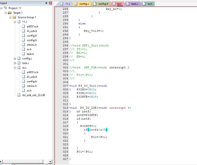197x165 pixels.
Task: Select task.c label in project tree
Action: pos(26,63)
